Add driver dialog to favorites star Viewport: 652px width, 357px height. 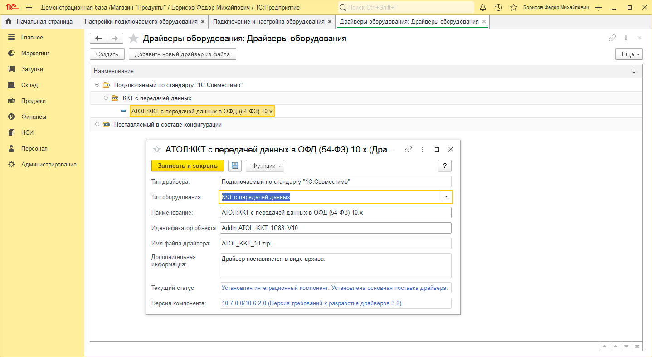click(157, 149)
